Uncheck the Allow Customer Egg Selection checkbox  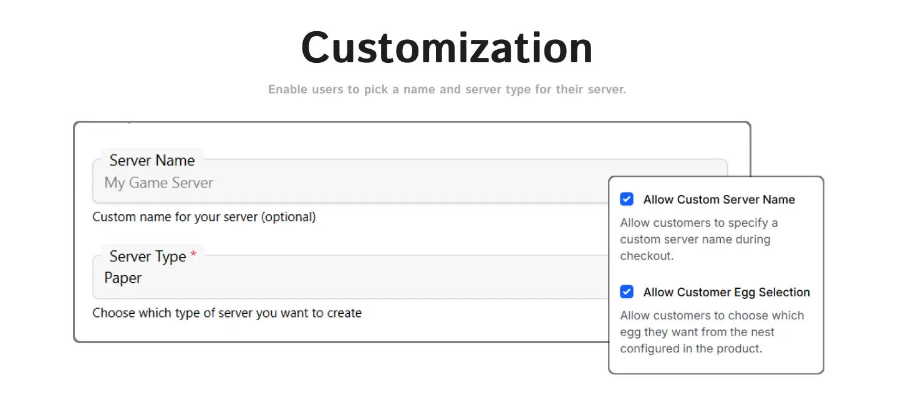click(627, 292)
